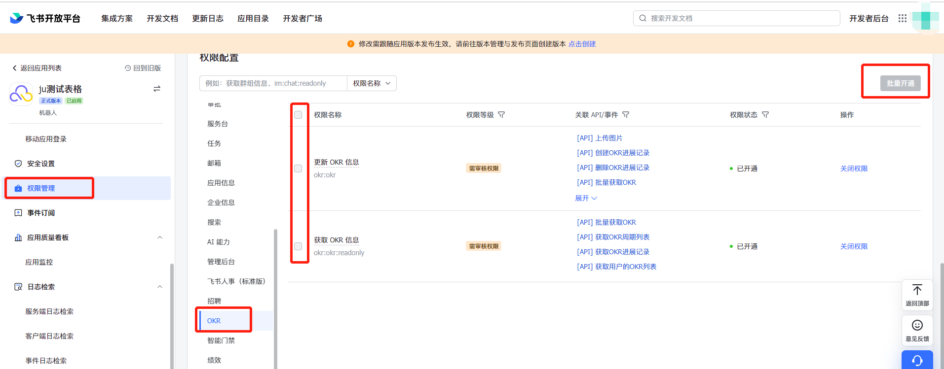
Task: Go to 开发者后台
Action: pyautogui.click(x=868, y=18)
